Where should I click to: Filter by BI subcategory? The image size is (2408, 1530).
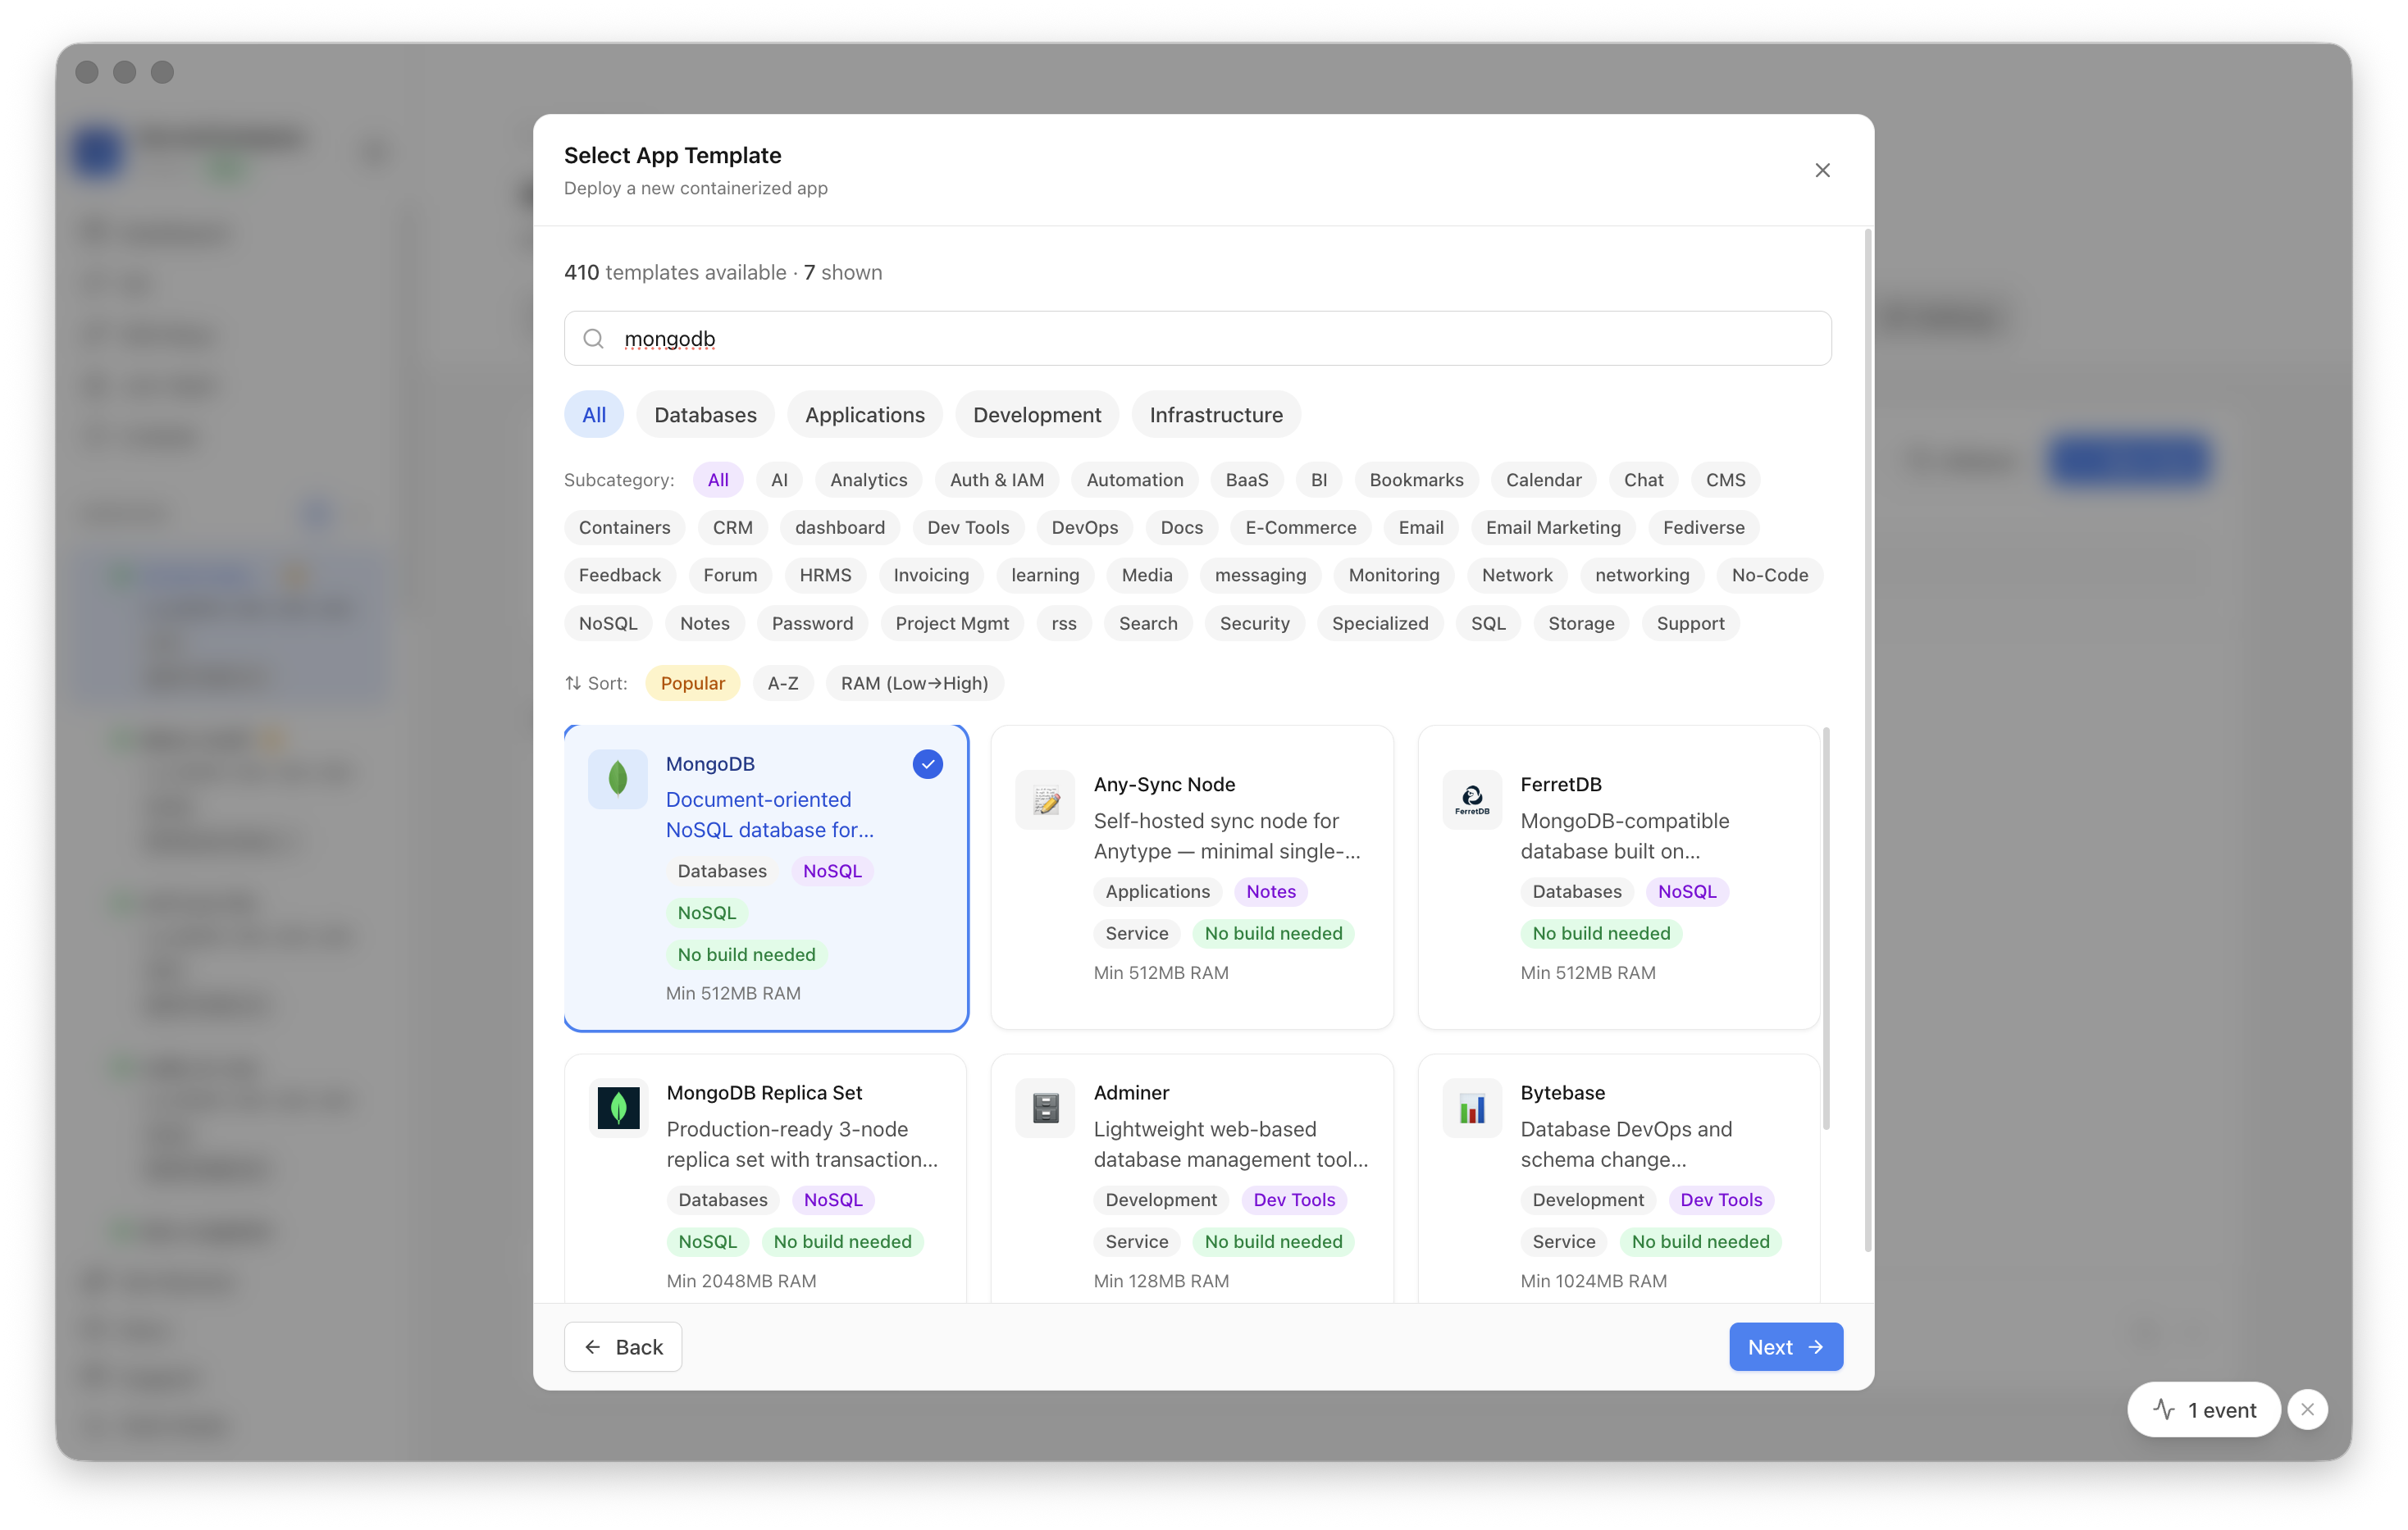[1318, 480]
